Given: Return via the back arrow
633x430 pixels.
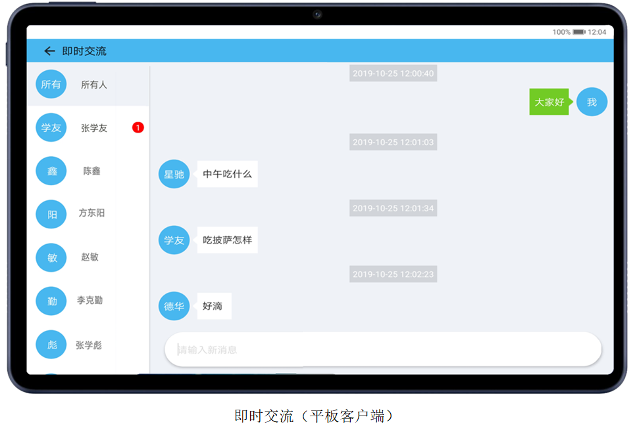Looking at the screenshot, I should point(49,51).
